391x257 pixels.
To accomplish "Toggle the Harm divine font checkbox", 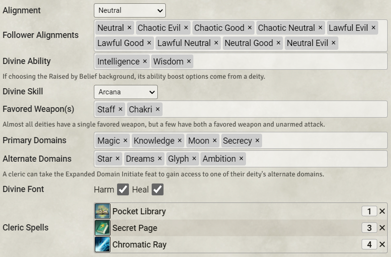I will click(123, 190).
